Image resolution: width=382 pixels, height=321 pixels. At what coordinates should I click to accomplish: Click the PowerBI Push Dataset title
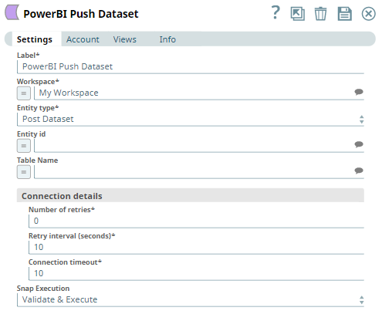coord(81,14)
